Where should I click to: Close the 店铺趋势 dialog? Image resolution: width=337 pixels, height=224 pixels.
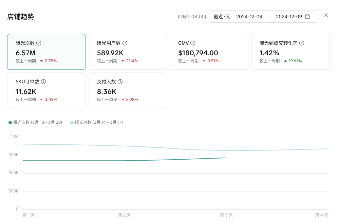pyautogui.click(x=326, y=15)
